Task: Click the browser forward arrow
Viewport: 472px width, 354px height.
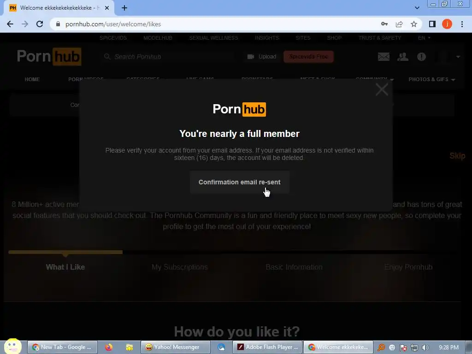Action: [x=25, y=24]
